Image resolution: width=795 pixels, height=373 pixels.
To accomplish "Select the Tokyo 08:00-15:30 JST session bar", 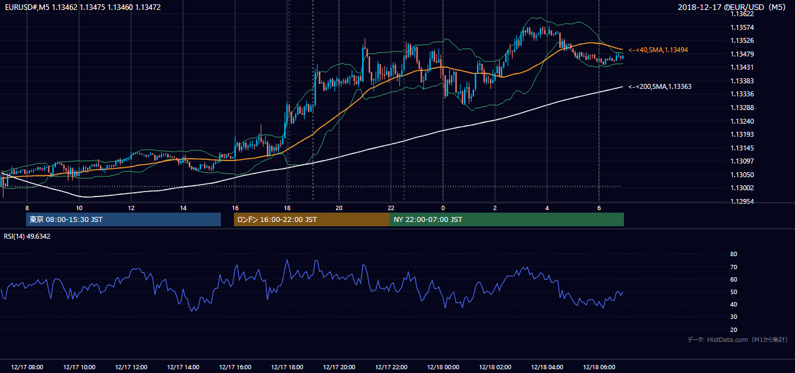I will tap(123, 219).
